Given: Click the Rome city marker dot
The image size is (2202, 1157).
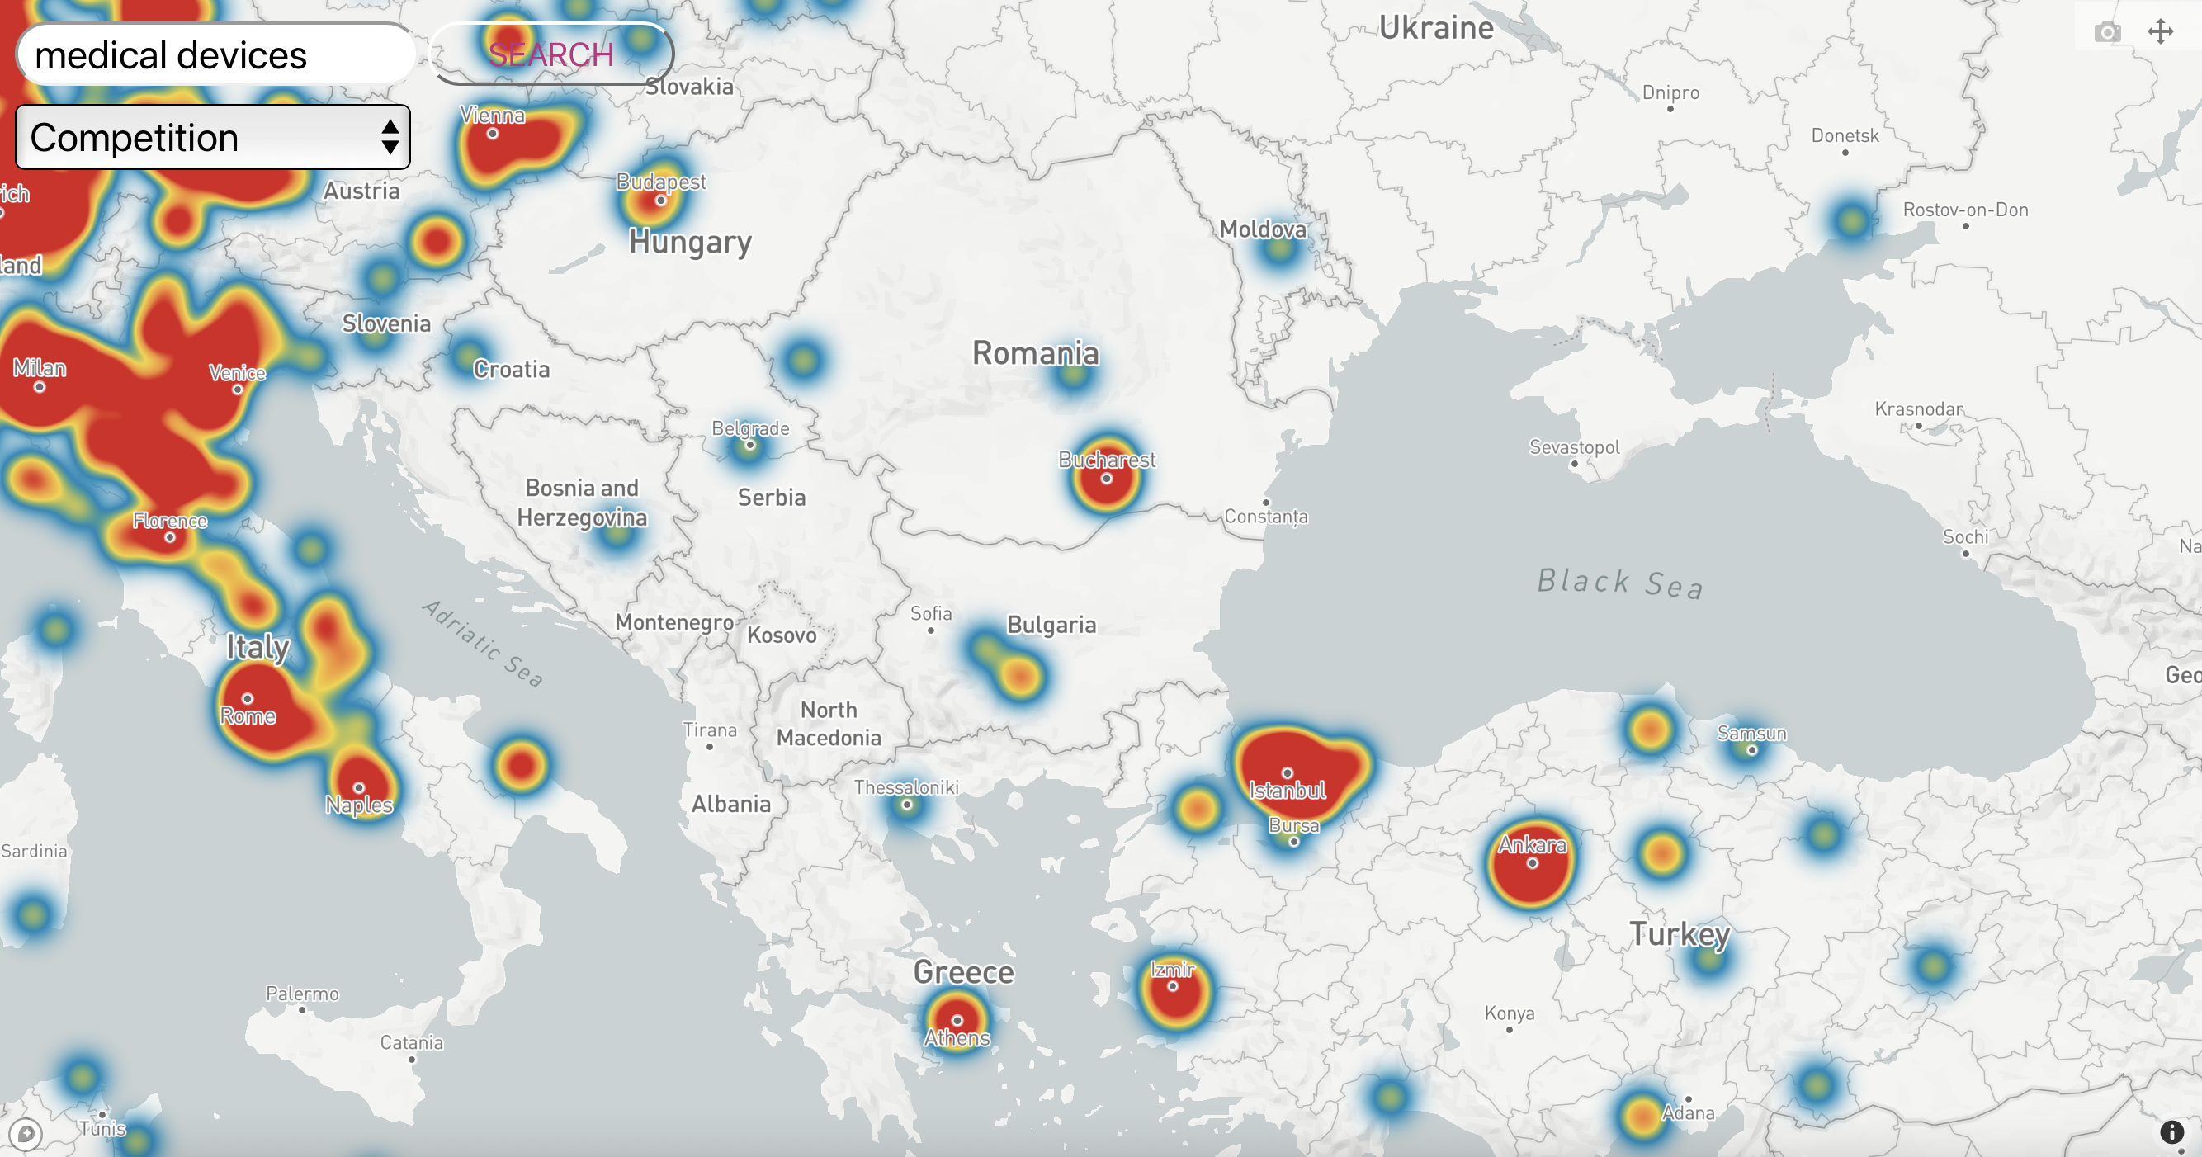Looking at the screenshot, I should pyautogui.click(x=247, y=698).
